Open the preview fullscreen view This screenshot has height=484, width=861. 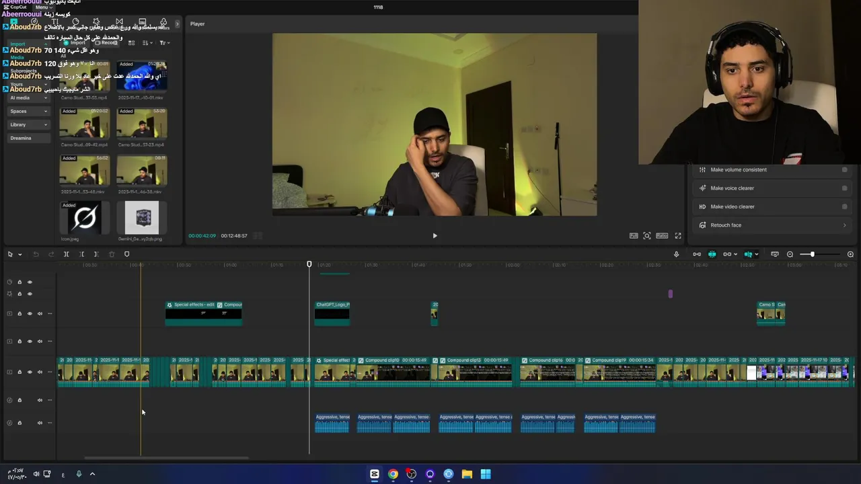click(678, 235)
